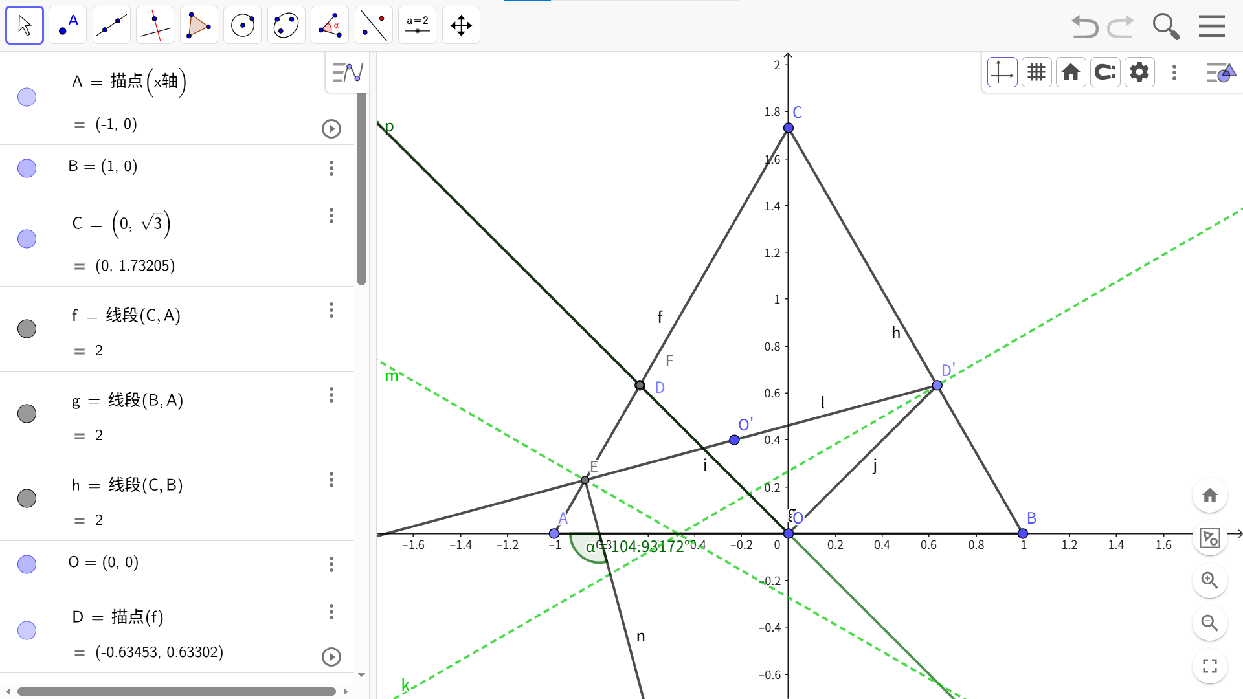Viewport: 1243px width, 699px height.
Task: Select point A on the graph
Action: [554, 534]
